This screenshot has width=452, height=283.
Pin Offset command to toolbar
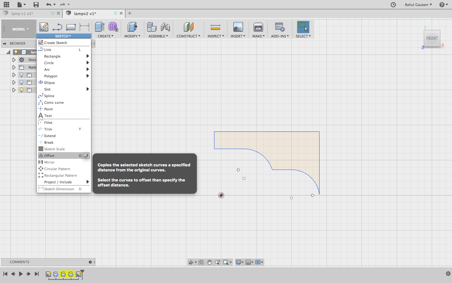[x=86, y=156]
